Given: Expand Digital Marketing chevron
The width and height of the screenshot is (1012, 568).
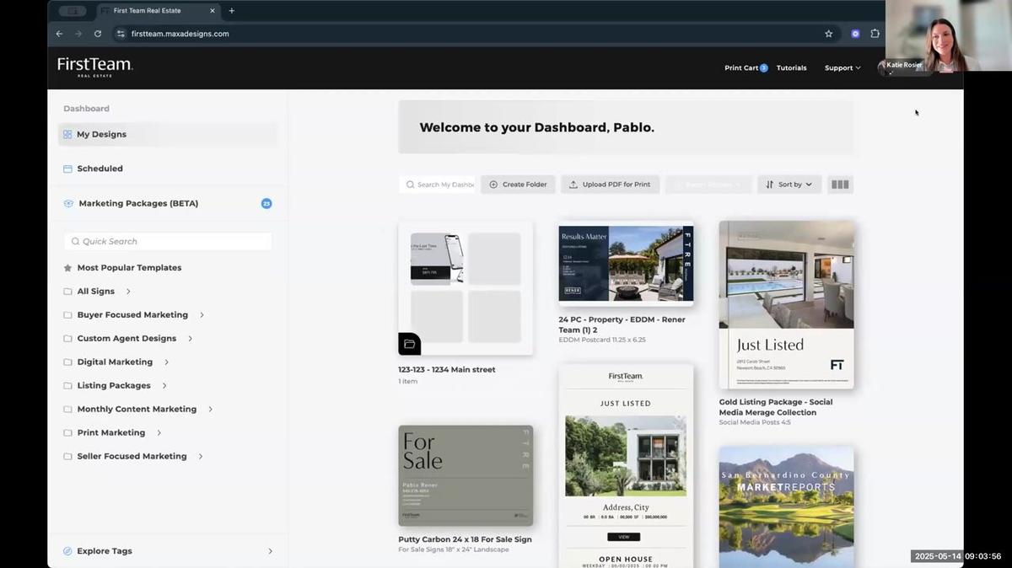Looking at the screenshot, I should pos(166,362).
